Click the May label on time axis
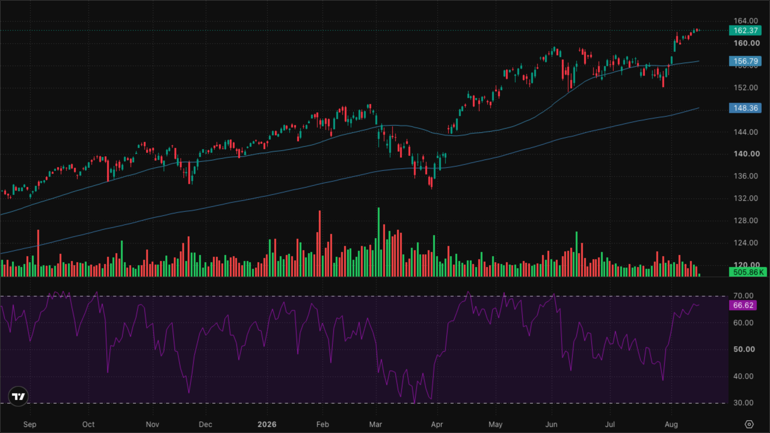The height and width of the screenshot is (433, 770). click(x=495, y=424)
